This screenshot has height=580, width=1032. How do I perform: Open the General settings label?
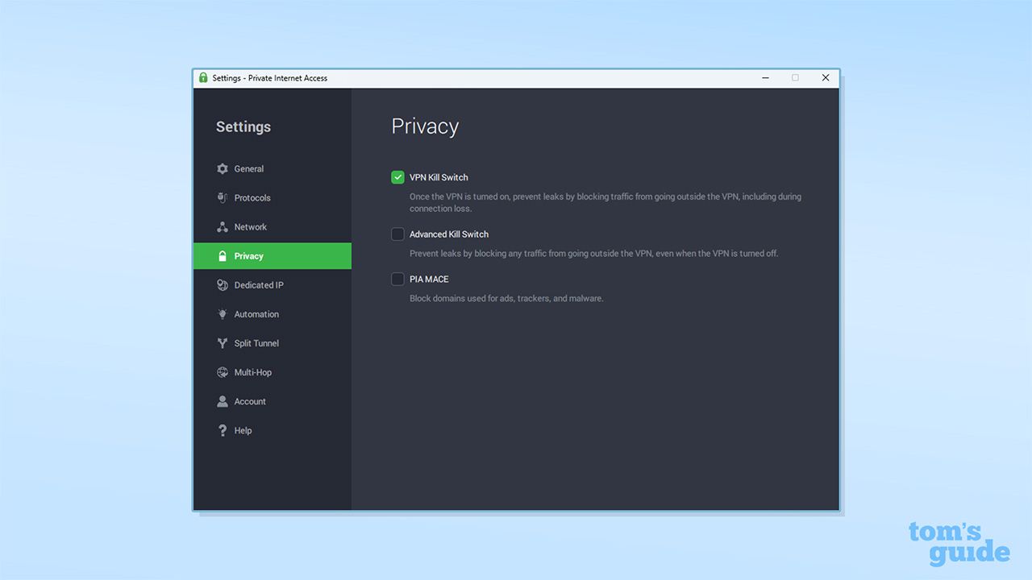pos(249,169)
